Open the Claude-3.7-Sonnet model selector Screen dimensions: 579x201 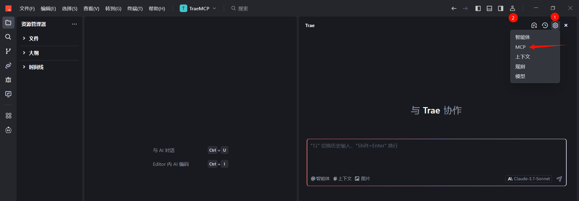[x=529, y=179]
